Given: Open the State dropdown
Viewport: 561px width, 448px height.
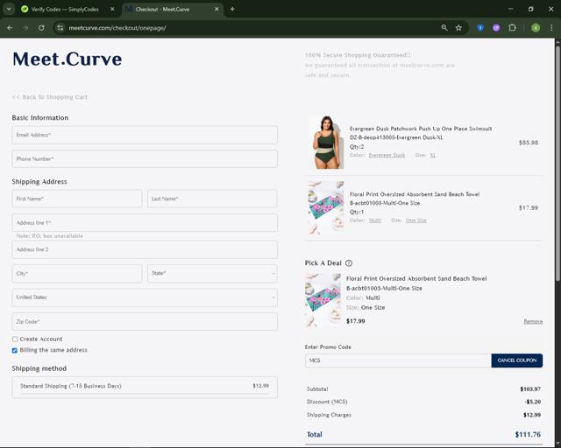Looking at the screenshot, I should pos(212,274).
